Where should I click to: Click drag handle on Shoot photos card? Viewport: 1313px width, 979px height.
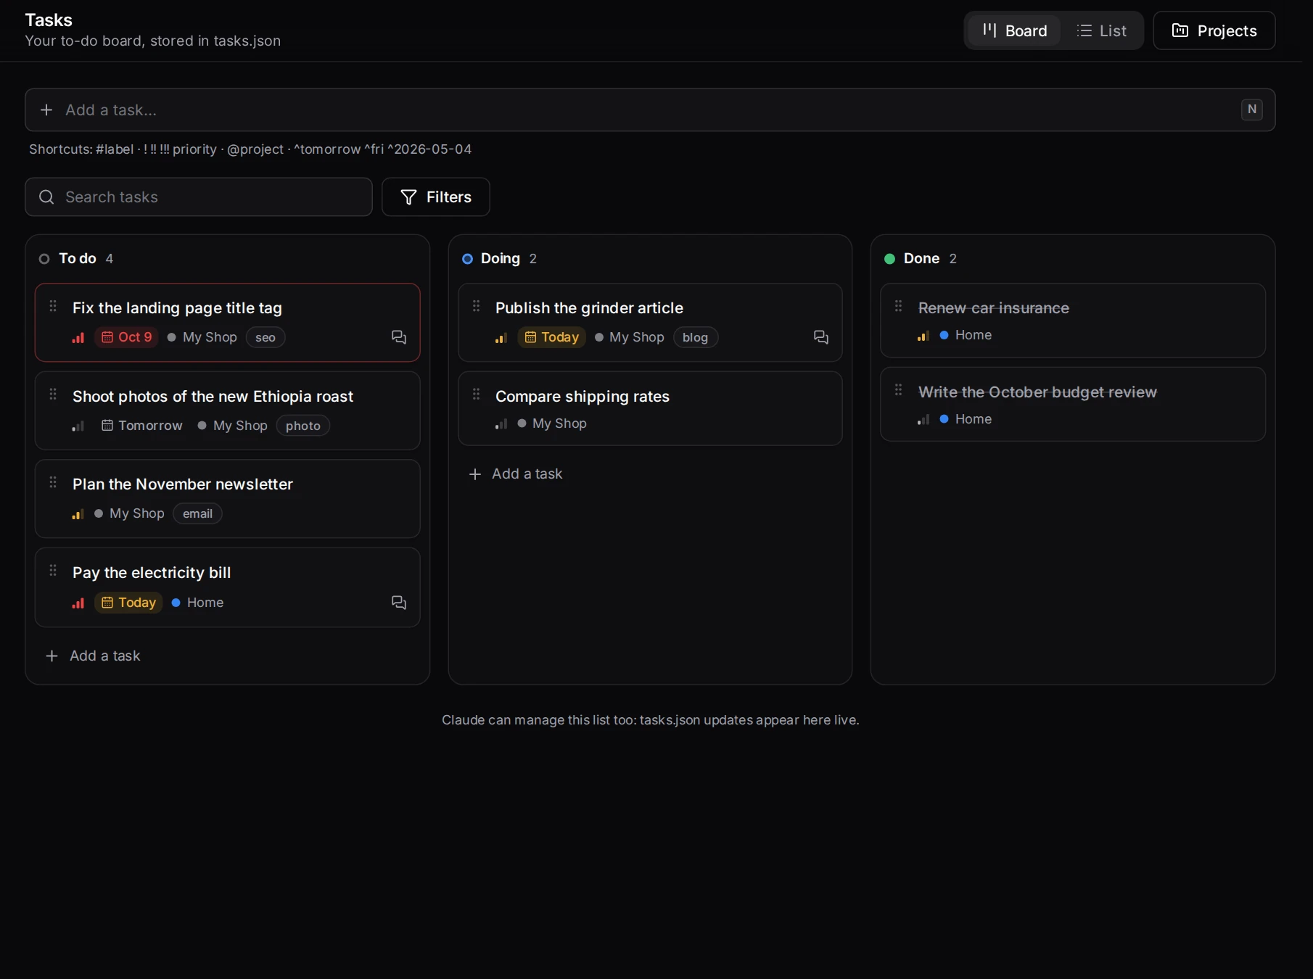coord(53,394)
